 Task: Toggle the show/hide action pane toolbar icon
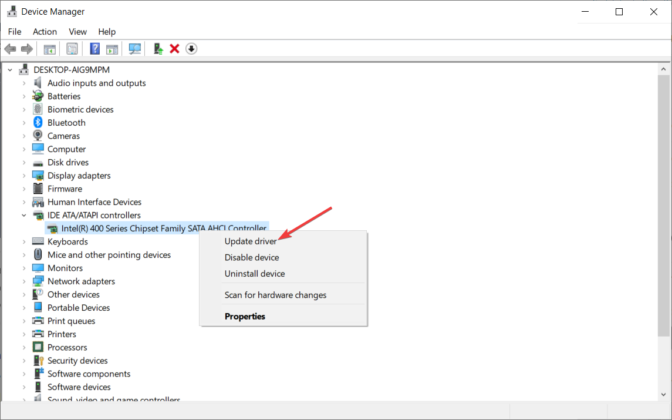pyautogui.click(x=112, y=49)
